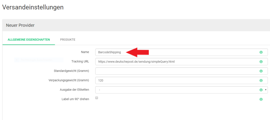
Task: Click the empty Standardgewicht (Gramm) field
Action: (181, 71)
